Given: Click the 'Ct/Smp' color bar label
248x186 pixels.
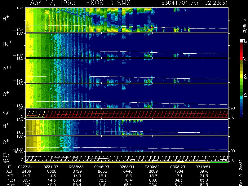Looking at the screenshot, I should 245,26.
